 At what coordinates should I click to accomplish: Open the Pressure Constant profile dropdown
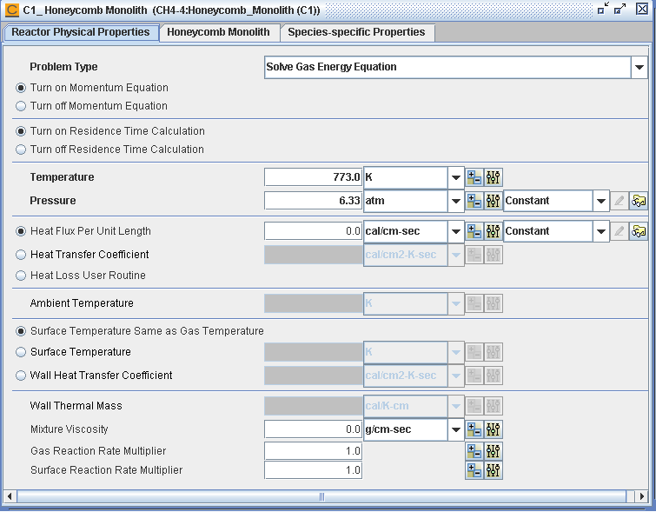(600, 201)
